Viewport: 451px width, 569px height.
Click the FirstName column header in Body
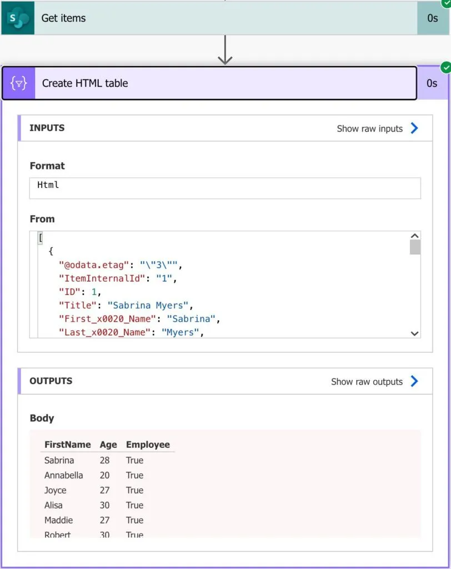tap(67, 445)
